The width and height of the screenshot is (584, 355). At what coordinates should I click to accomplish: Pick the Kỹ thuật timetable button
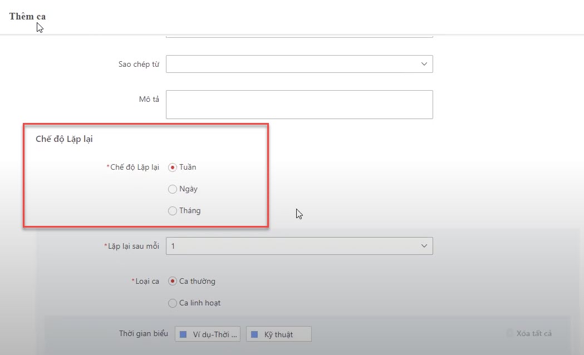pos(278,334)
